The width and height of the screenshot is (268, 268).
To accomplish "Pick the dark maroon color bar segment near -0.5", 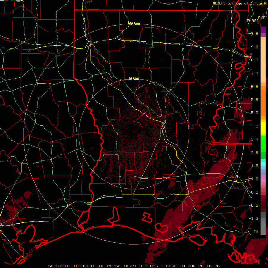I will (x=263, y=205).
